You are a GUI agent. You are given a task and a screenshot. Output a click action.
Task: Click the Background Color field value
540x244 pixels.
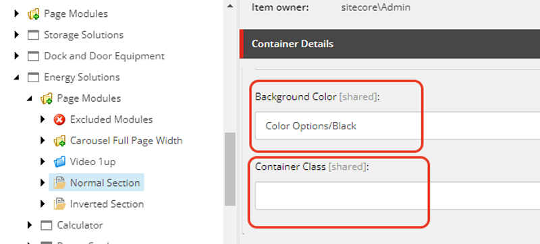[x=397, y=126]
